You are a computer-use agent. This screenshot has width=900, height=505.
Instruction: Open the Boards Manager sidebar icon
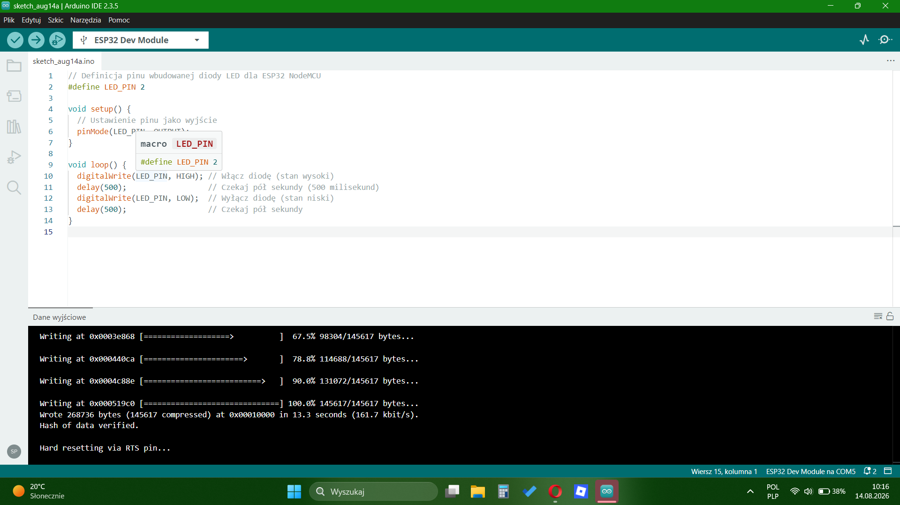point(14,96)
